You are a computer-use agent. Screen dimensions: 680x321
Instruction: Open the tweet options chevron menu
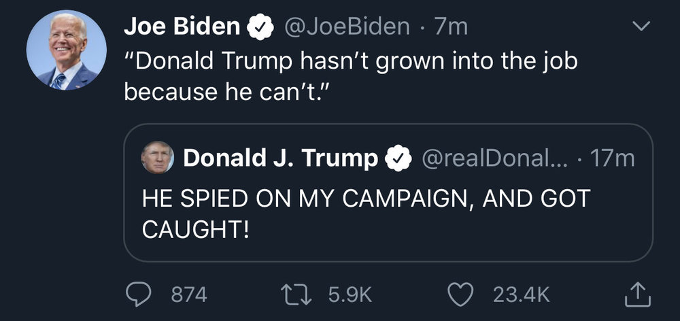[x=641, y=27]
